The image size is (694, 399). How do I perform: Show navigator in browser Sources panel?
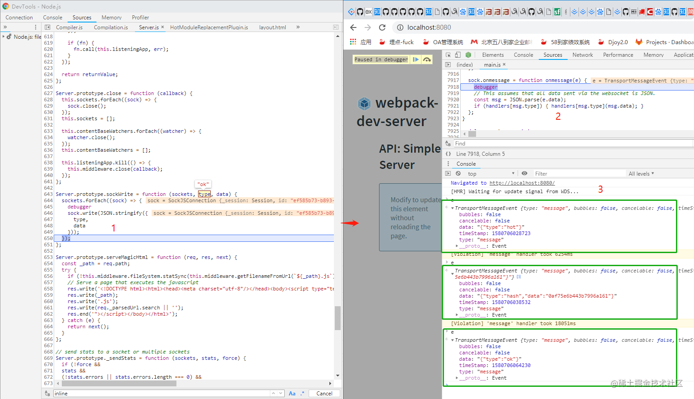(x=448, y=65)
